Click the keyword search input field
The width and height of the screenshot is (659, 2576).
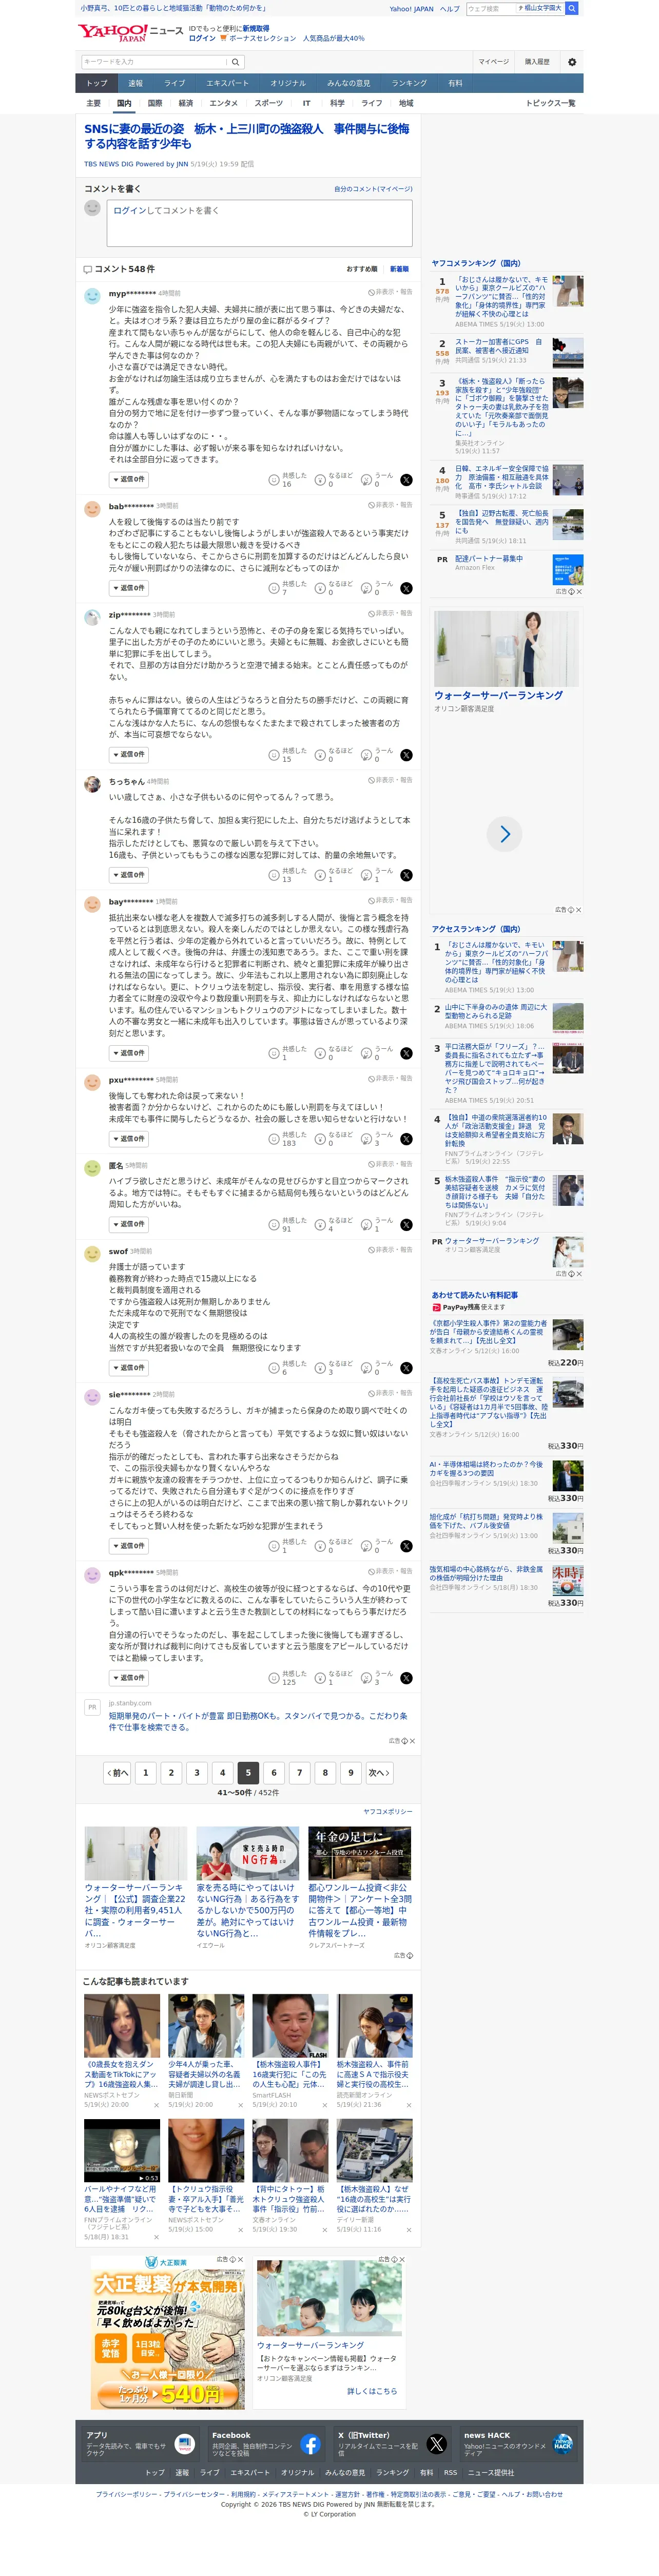coord(155,62)
